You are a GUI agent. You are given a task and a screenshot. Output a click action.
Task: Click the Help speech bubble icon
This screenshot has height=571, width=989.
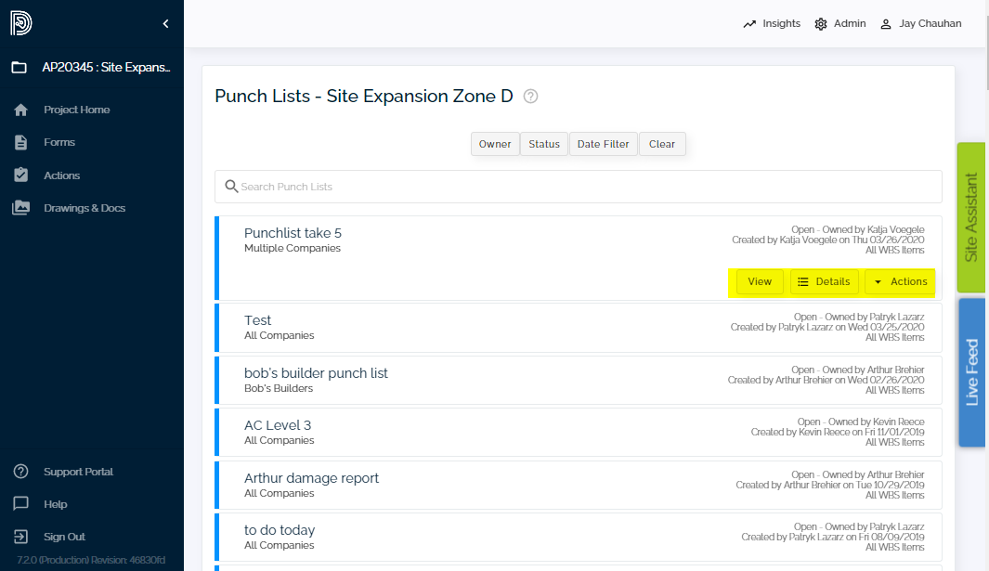(x=20, y=503)
